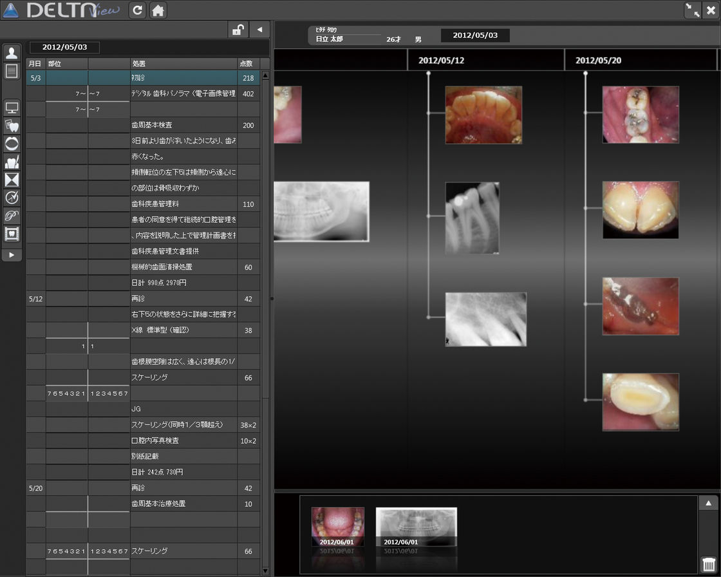Select the 口腔内写真検査 row

pyautogui.click(x=143, y=440)
